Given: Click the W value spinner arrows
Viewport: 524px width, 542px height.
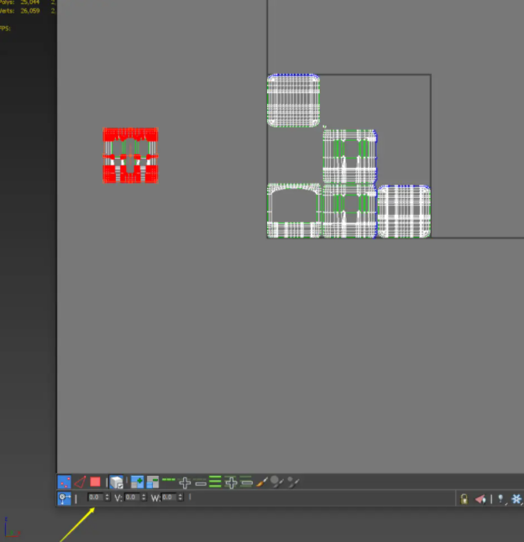Looking at the screenshot, I should 180,498.
